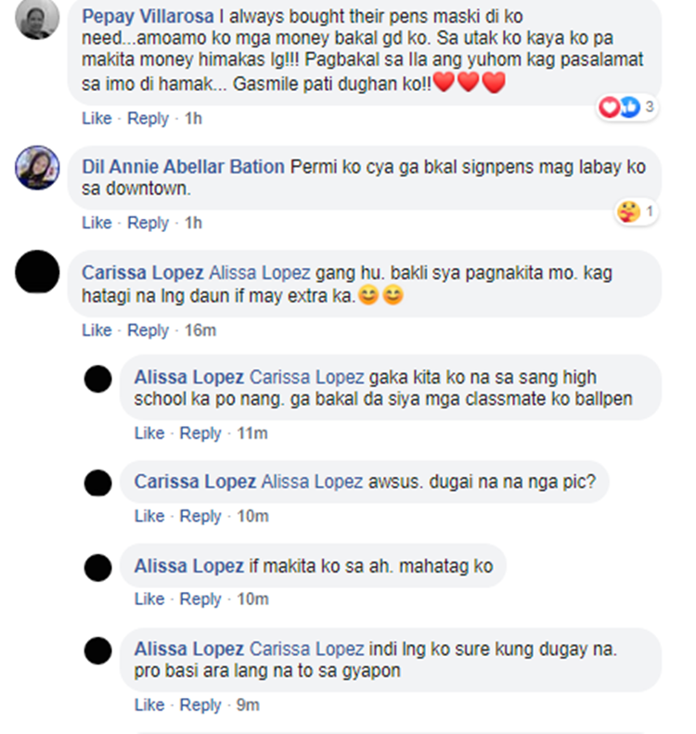The height and width of the screenshot is (734, 696).
Task: Open Dil Annie Abellar Bation's avatar
Action: pos(37,168)
